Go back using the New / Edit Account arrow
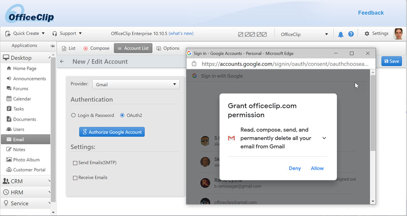 (62, 62)
